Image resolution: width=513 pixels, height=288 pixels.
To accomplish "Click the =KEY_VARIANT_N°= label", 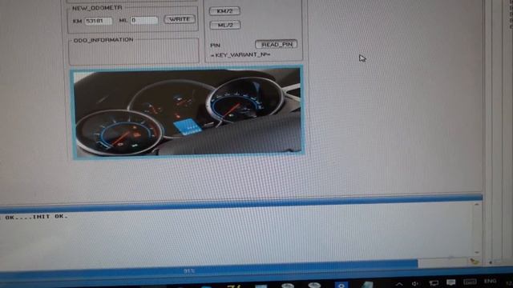I will point(240,55).
